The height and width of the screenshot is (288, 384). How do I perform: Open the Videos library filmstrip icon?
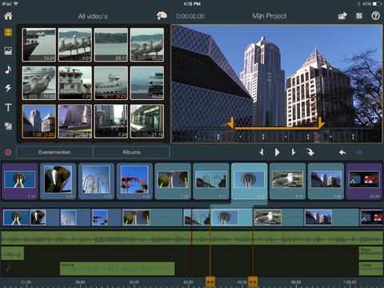point(8,33)
